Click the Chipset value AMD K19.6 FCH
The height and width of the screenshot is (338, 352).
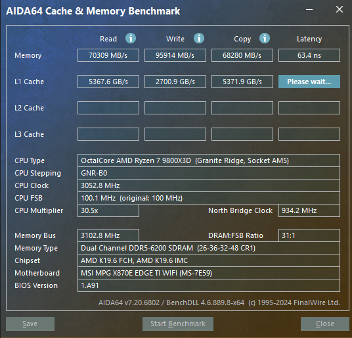(209, 260)
